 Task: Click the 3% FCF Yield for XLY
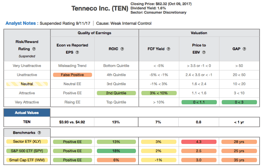click(159, 142)
